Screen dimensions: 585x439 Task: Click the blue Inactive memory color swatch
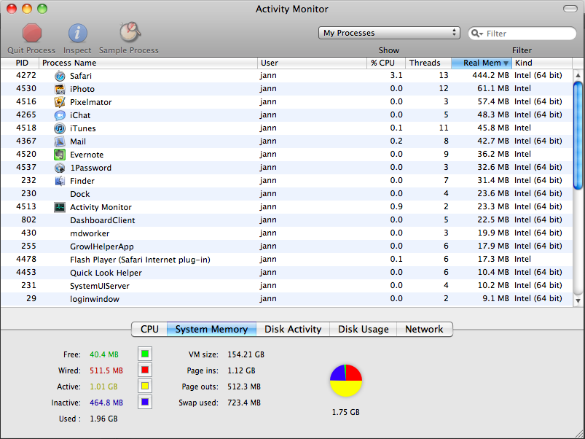pos(145,402)
